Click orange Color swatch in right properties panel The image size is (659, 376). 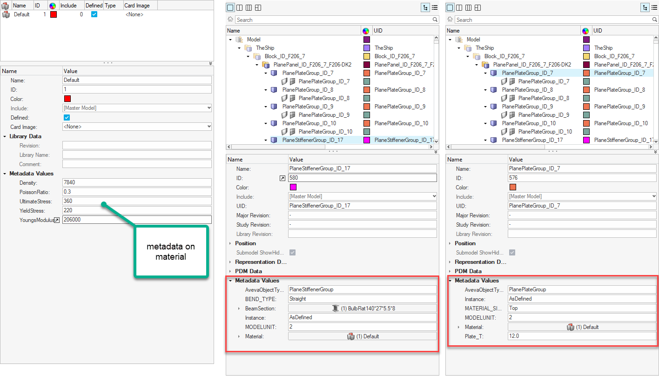513,187
